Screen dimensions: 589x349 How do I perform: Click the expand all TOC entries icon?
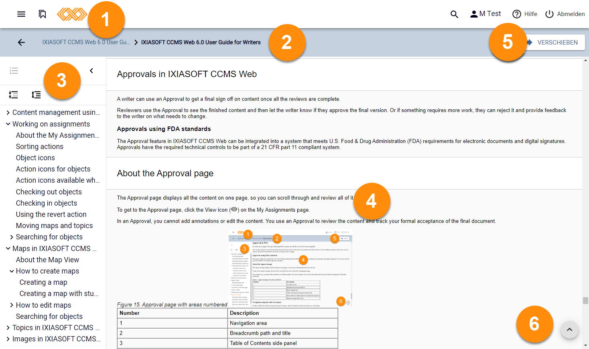(36, 95)
